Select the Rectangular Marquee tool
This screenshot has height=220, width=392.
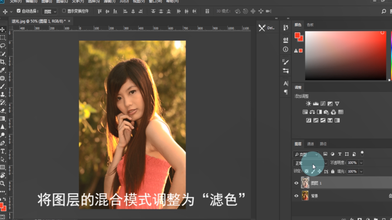3,38
